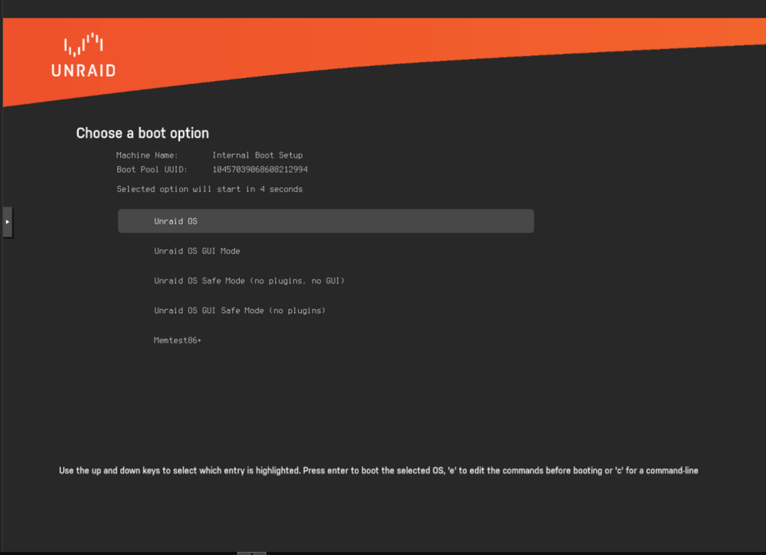Screen dimensions: 766x555
Task: Pick Unraid OS GUI Safe Mode (no plugins)
Action: (239, 311)
